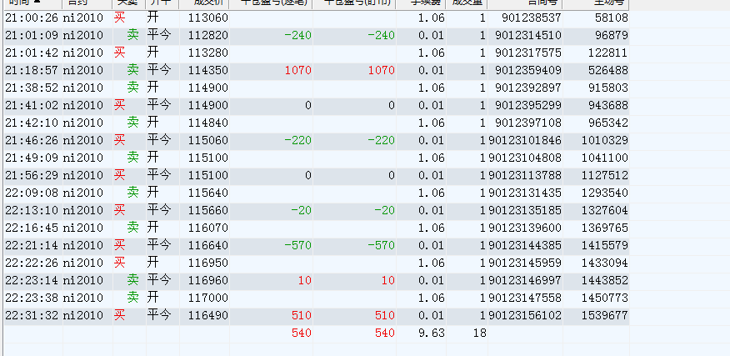Select the trade row timed 21:00:26

[x=317, y=18]
